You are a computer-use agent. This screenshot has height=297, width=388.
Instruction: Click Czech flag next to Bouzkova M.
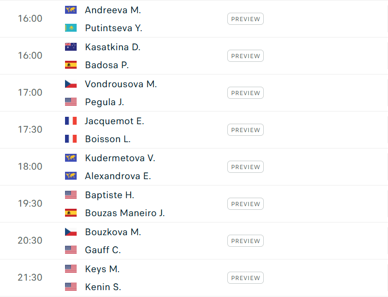pyautogui.click(x=71, y=231)
